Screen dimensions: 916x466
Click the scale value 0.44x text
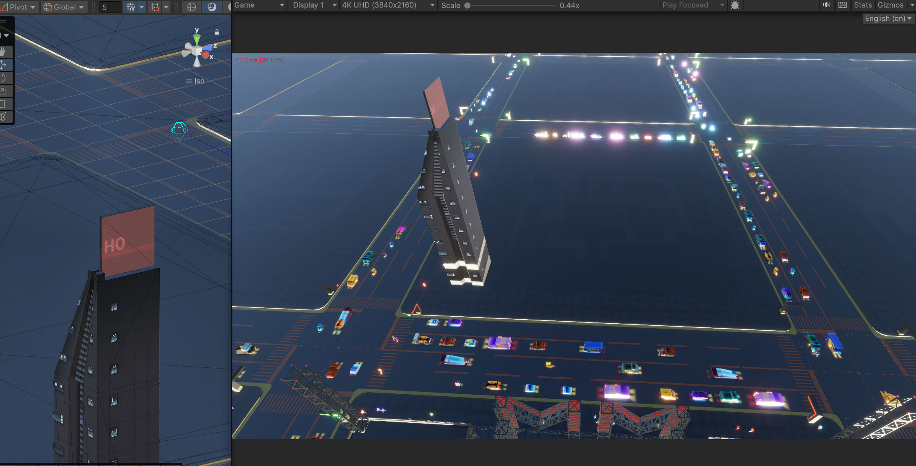[x=569, y=6]
